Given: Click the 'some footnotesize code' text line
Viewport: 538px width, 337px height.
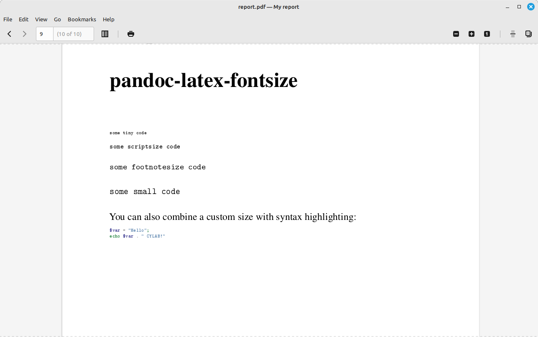Looking at the screenshot, I should click(158, 167).
